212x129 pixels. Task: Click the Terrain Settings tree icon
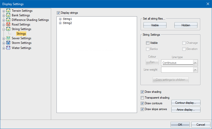(8, 11)
